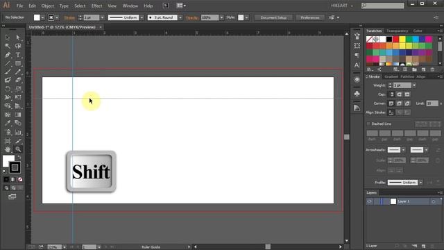Pick the Eyedropper tool
This screenshot has width=444, height=250.
(x=8, y=124)
